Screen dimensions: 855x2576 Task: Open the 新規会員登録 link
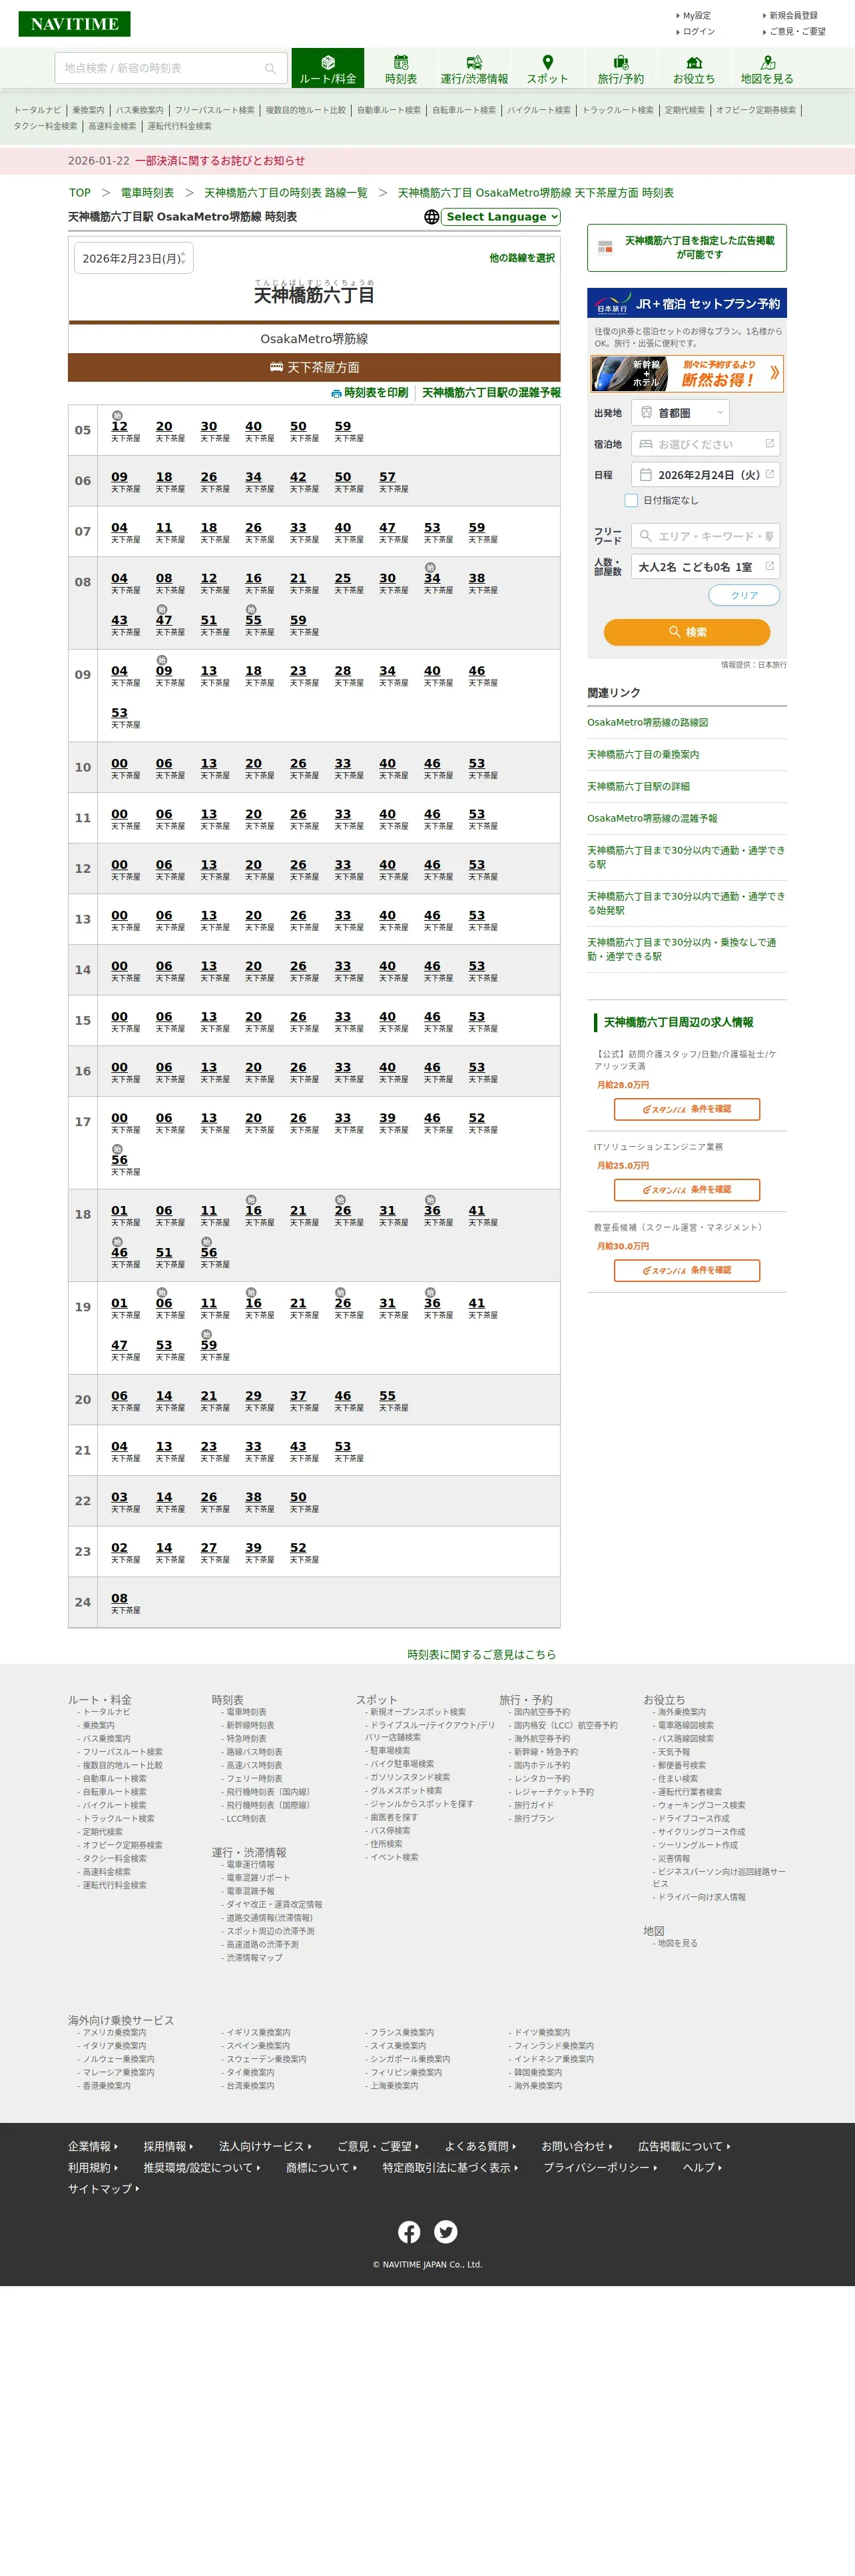(792, 16)
